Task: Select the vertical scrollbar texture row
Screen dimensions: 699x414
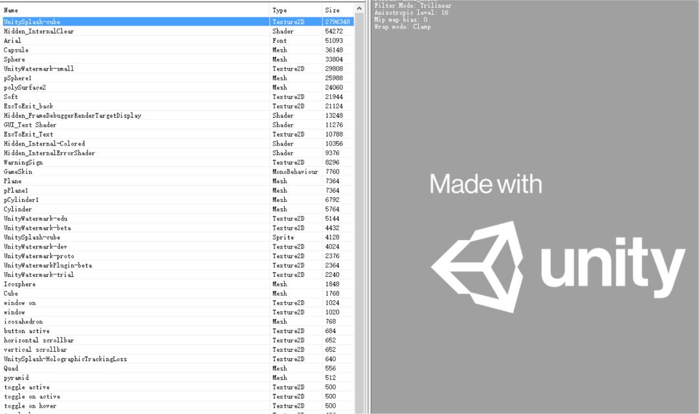Action: click(179, 349)
